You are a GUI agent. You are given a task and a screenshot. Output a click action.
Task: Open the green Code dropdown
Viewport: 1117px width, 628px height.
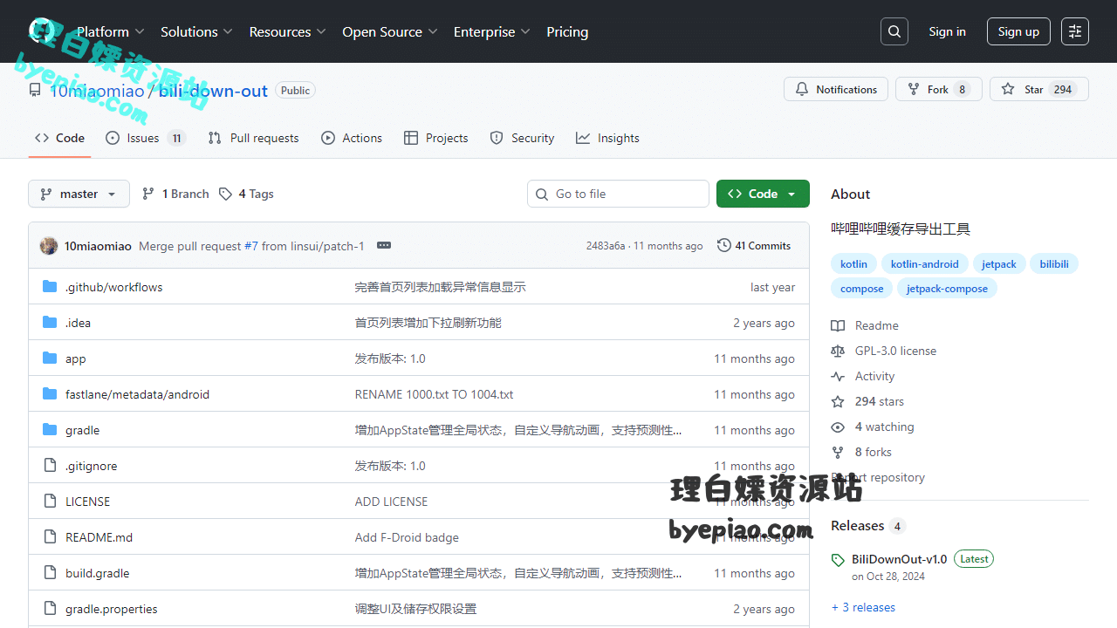(763, 194)
